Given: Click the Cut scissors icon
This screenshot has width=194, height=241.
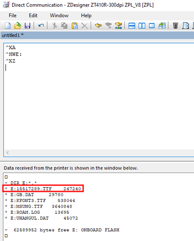Looking at the screenshot, I should coord(55,26).
